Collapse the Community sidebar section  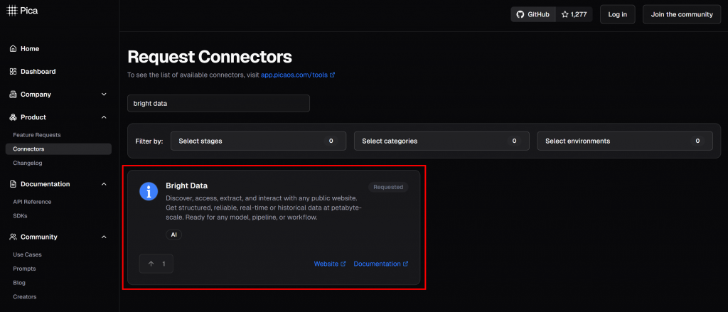[104, 237]
